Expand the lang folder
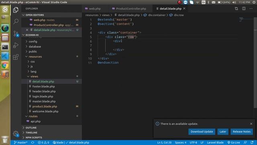 [x=52, y=72]
